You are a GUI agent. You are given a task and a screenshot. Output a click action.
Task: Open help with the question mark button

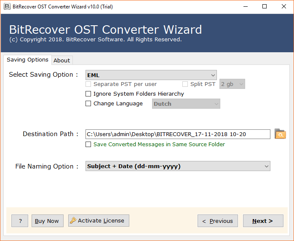(x=20, y=221)
